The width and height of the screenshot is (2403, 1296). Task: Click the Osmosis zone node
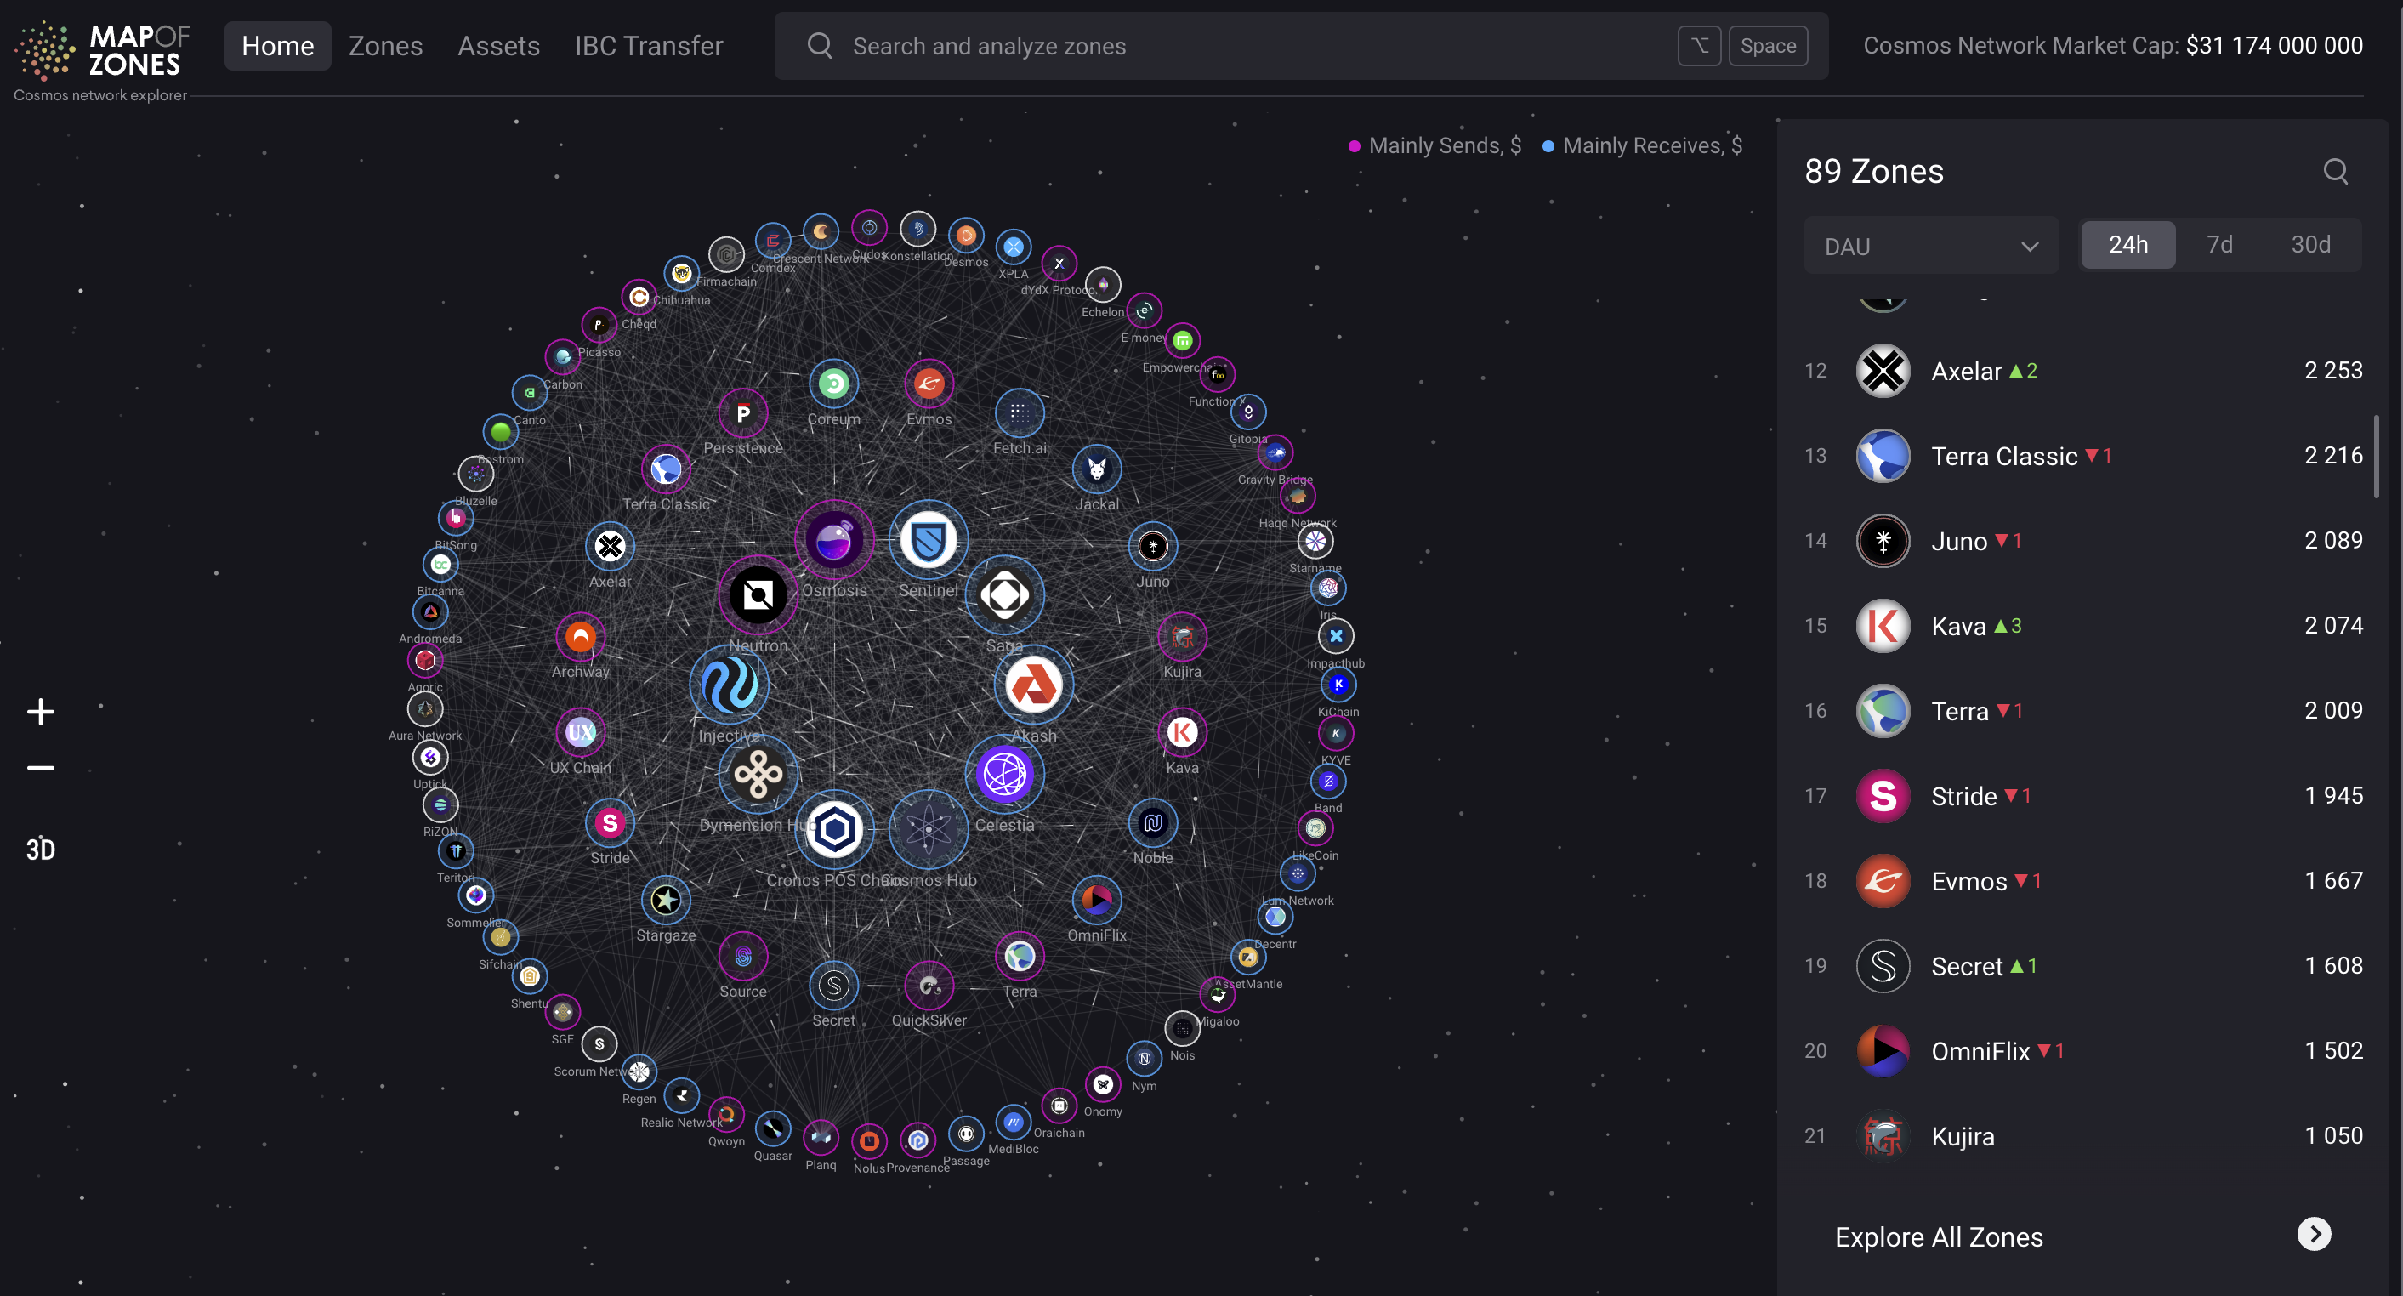[833, 541]
